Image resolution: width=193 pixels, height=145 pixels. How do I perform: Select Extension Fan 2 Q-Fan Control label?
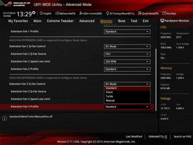pos(27,46)
